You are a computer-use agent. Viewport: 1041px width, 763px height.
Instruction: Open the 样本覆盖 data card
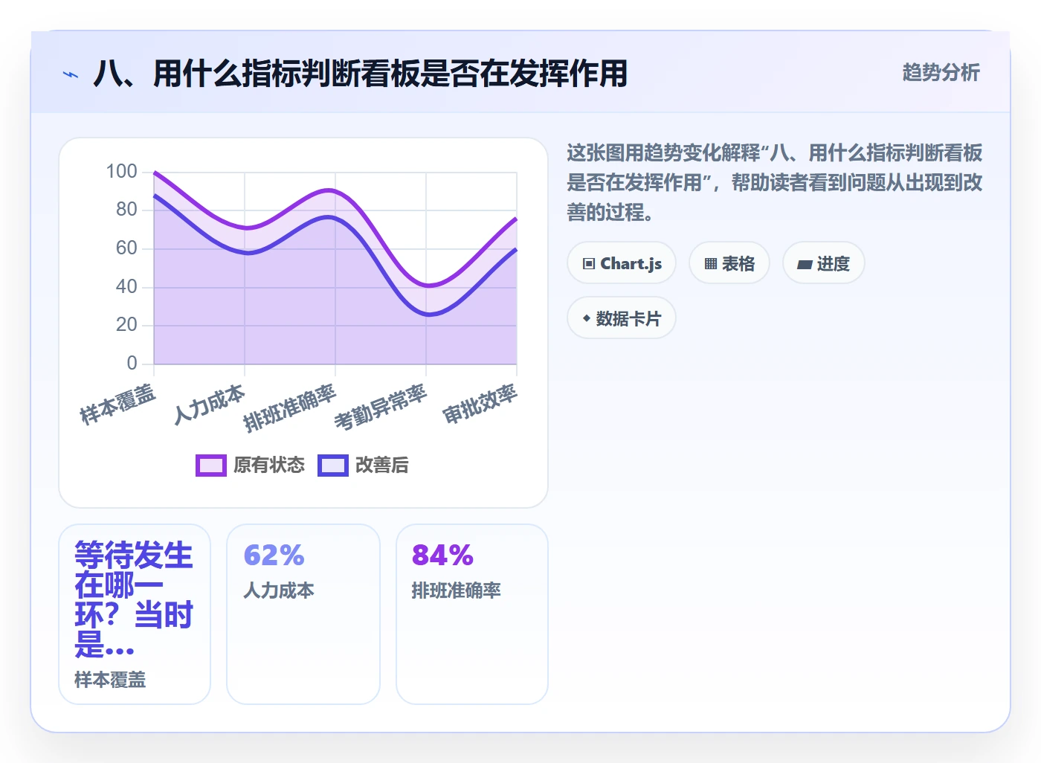pyautogui.click(x=135, y=614)
